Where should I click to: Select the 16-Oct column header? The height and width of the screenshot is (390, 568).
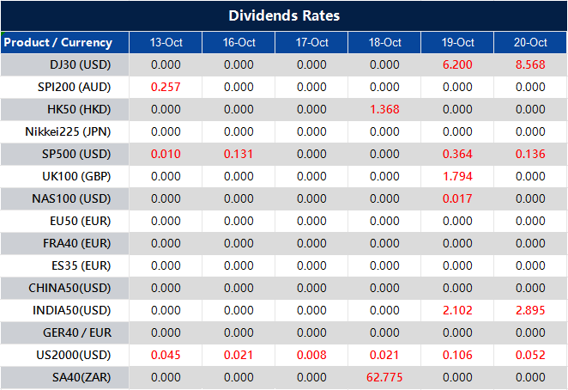(239, 42)
